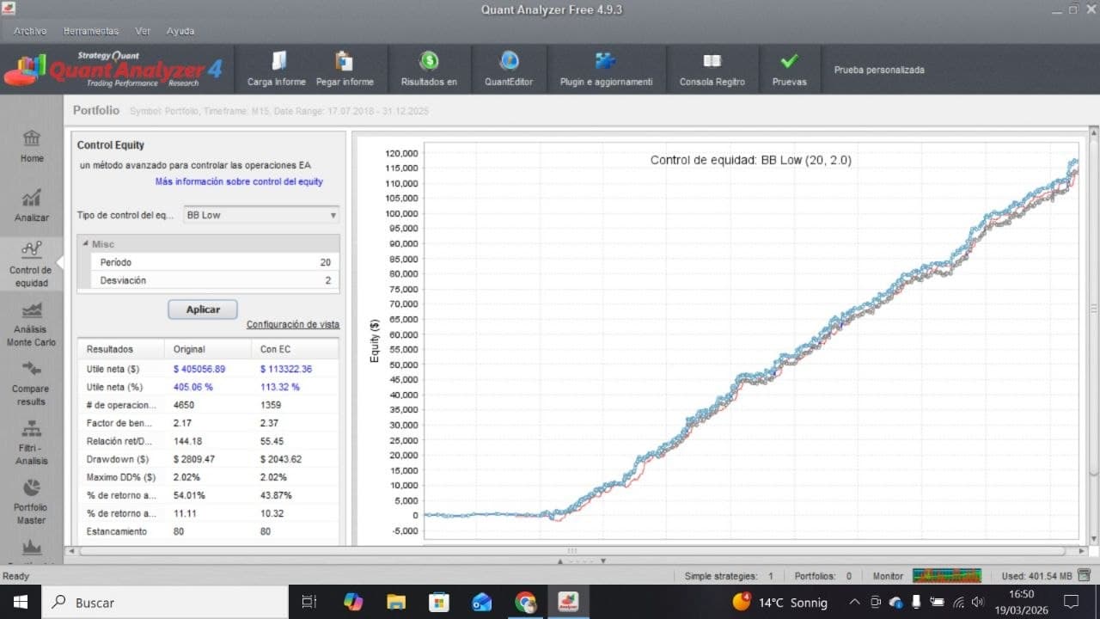Click the Quant Analyzer 4 logo

[x=113, y=69]
